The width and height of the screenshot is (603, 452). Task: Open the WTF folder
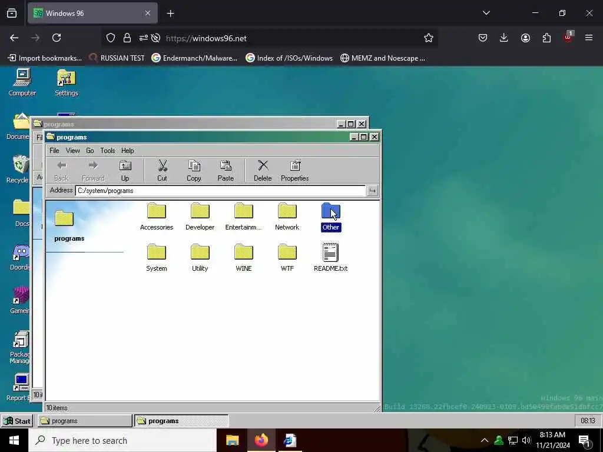(287, 258)
